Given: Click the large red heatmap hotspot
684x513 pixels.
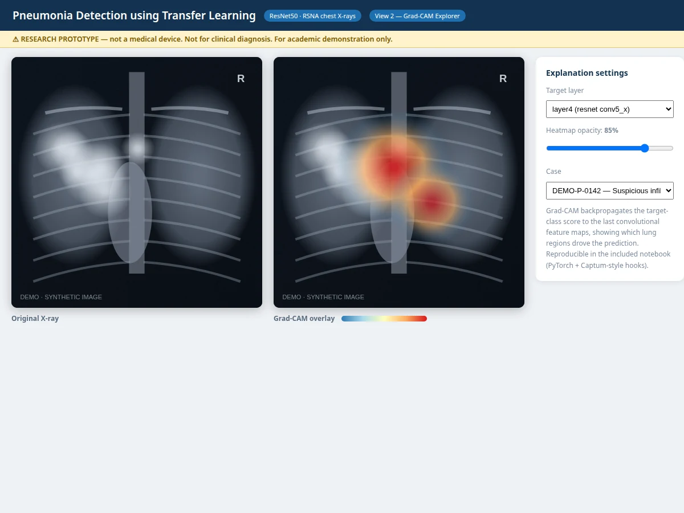Looking at the screenshot, I should pos(393,166).
